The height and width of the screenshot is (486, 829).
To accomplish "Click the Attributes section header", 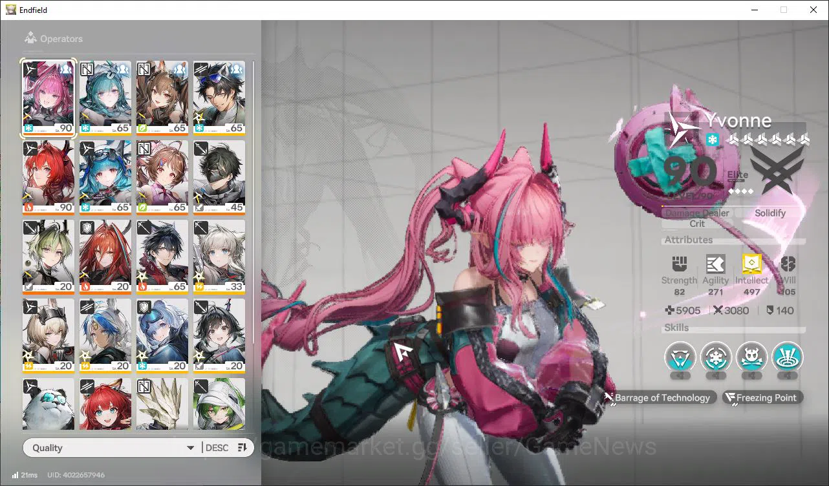I will pos(689,240).
